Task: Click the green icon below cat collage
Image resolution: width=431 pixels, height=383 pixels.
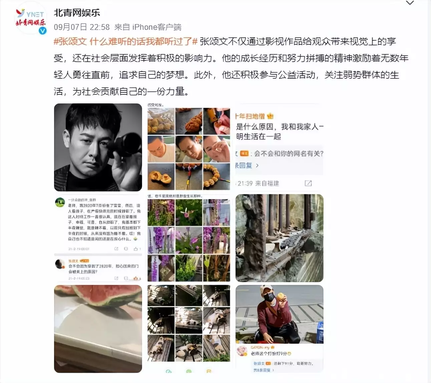Action: pos(189,371)
